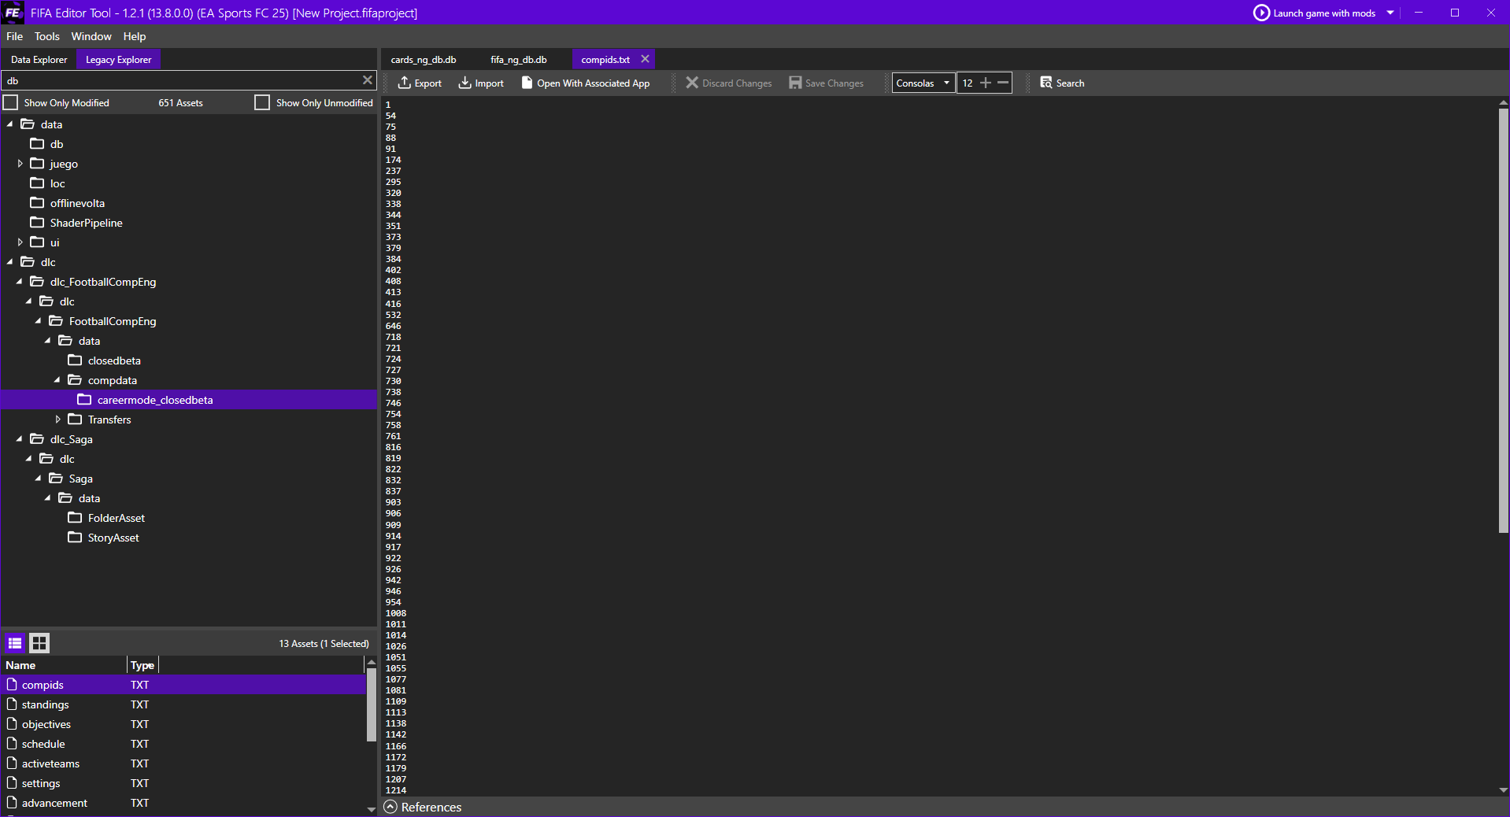Click the careermode_closedbeta folder icon
Image resolution: width=1510 pixels, height=817 pixels.
pyautogui.click(x=84, y=399)
